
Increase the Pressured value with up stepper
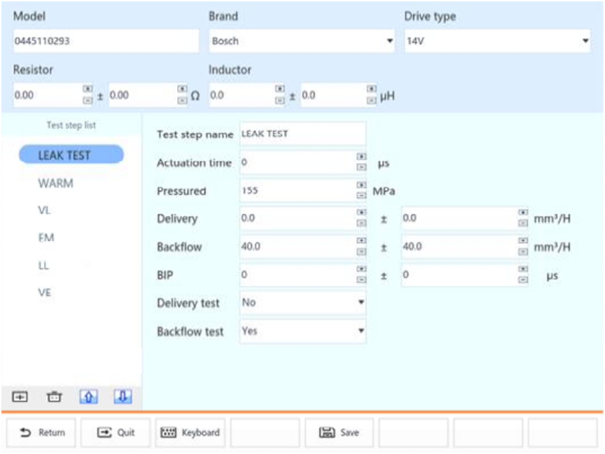coord(361,185)
